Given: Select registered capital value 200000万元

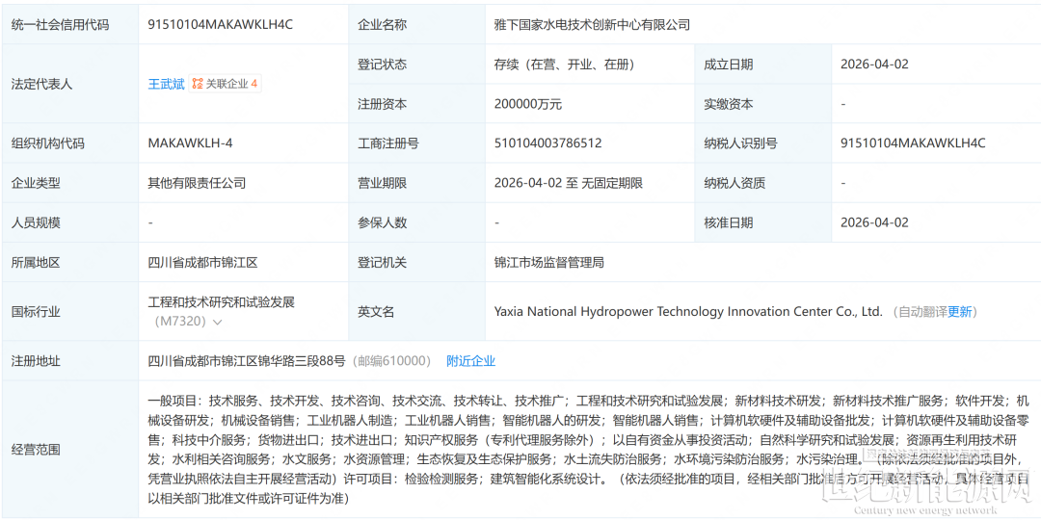Looking at the screenshot, I should [527, 104].
